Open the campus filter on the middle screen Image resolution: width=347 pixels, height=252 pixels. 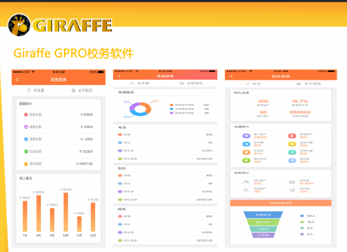191,83
